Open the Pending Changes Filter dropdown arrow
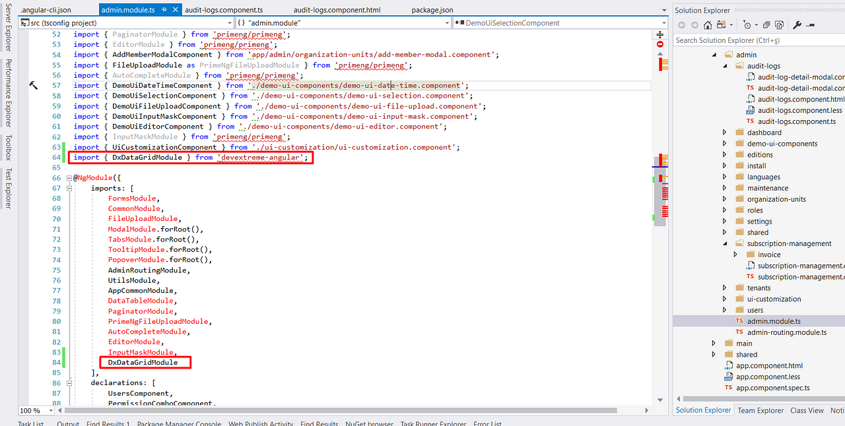The height and width of the screenshot is (426, 845). tap(756, 25)
